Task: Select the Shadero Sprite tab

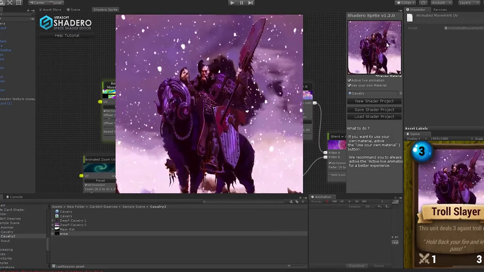Action: click(105, 9)
